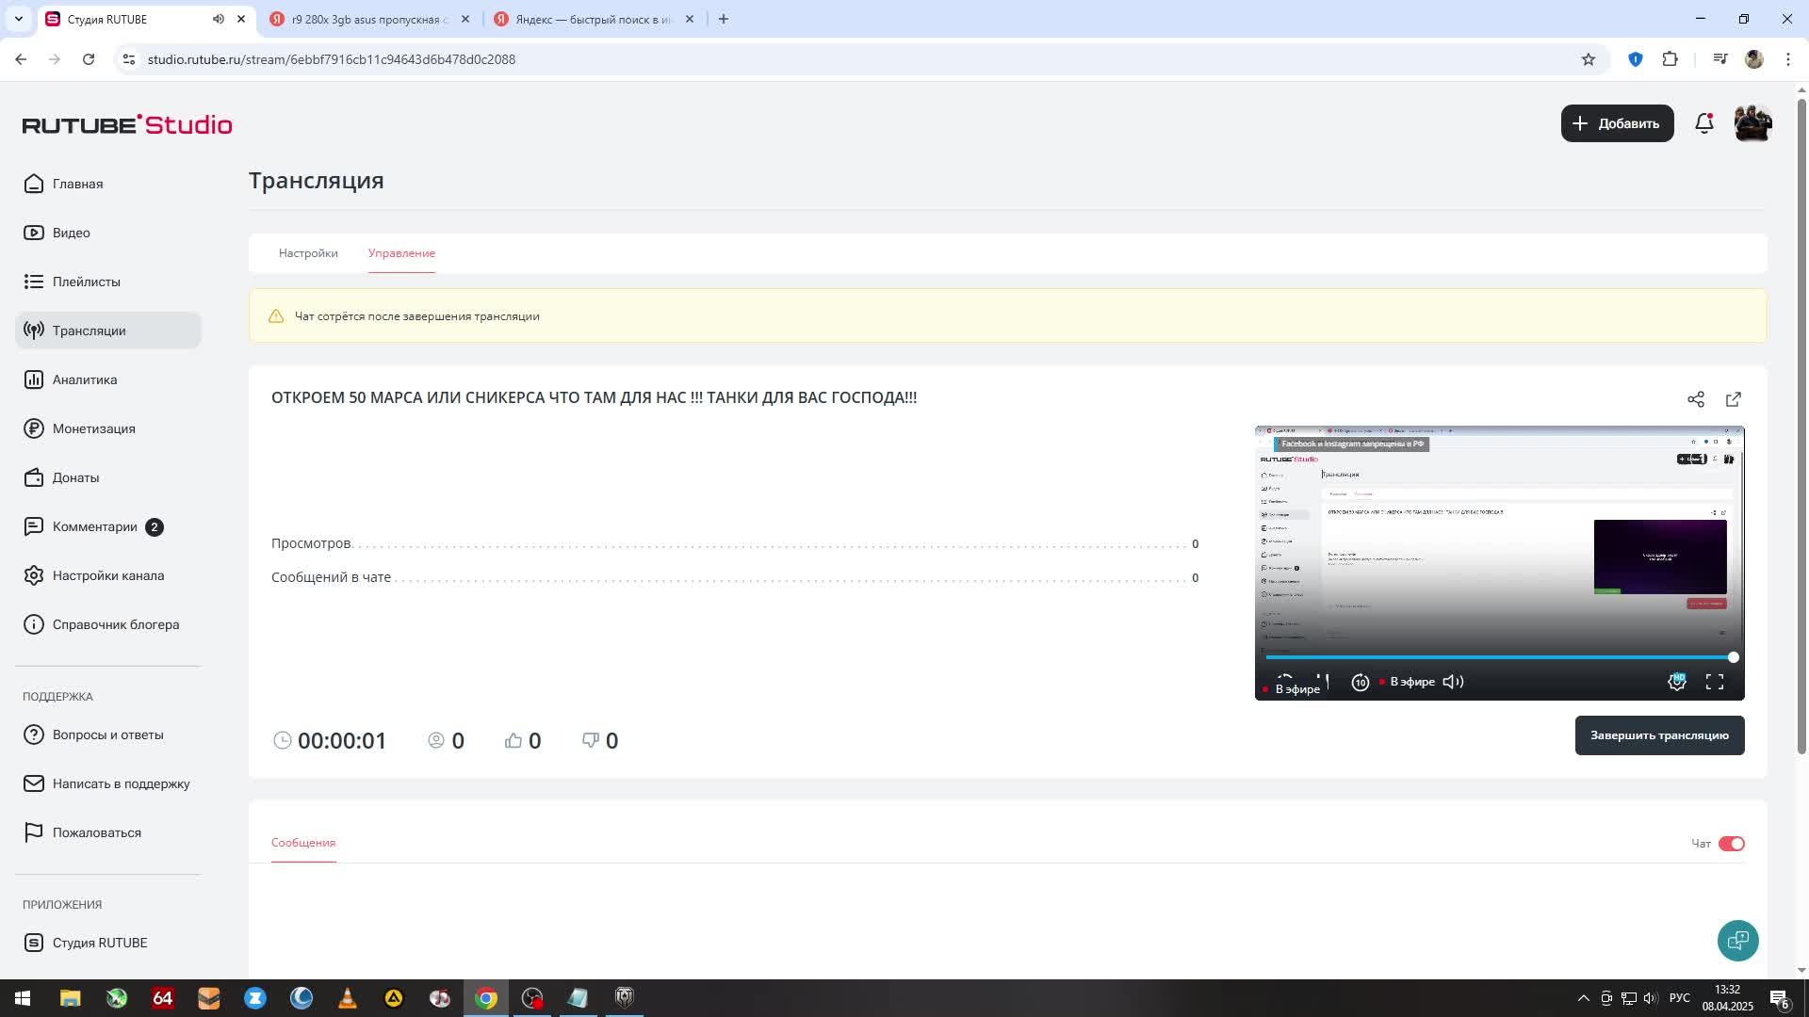
Task: Show hidden system tray icons
Action: [x=1583, y=998]
